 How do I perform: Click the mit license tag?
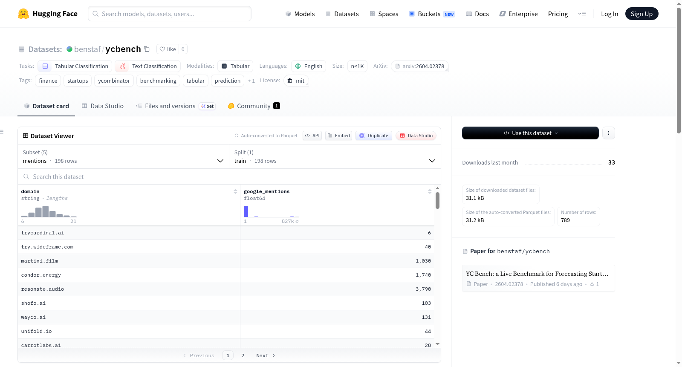point(296,81)
